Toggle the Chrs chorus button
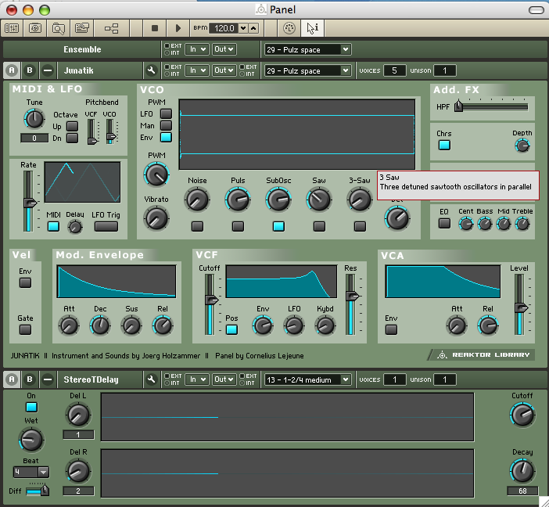This screenshot has height=507, width=549. [x=444, y=145]
